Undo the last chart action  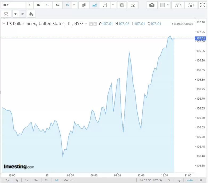[x=16, y=14]
